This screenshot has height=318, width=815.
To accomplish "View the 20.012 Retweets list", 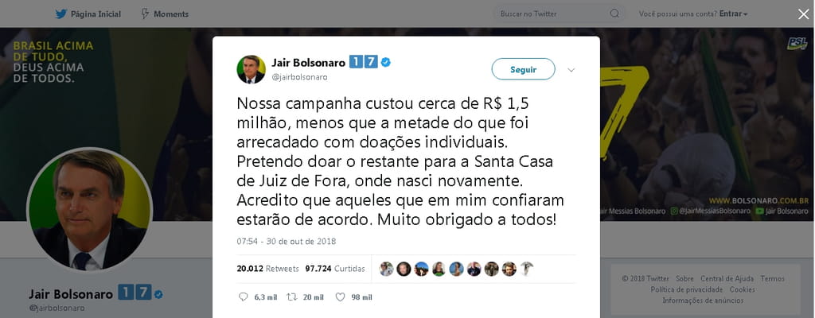I will (267, 269).
